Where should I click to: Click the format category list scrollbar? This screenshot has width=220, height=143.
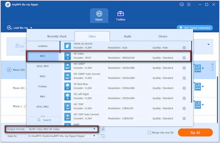pyautogui.click(x=60, y=47)
